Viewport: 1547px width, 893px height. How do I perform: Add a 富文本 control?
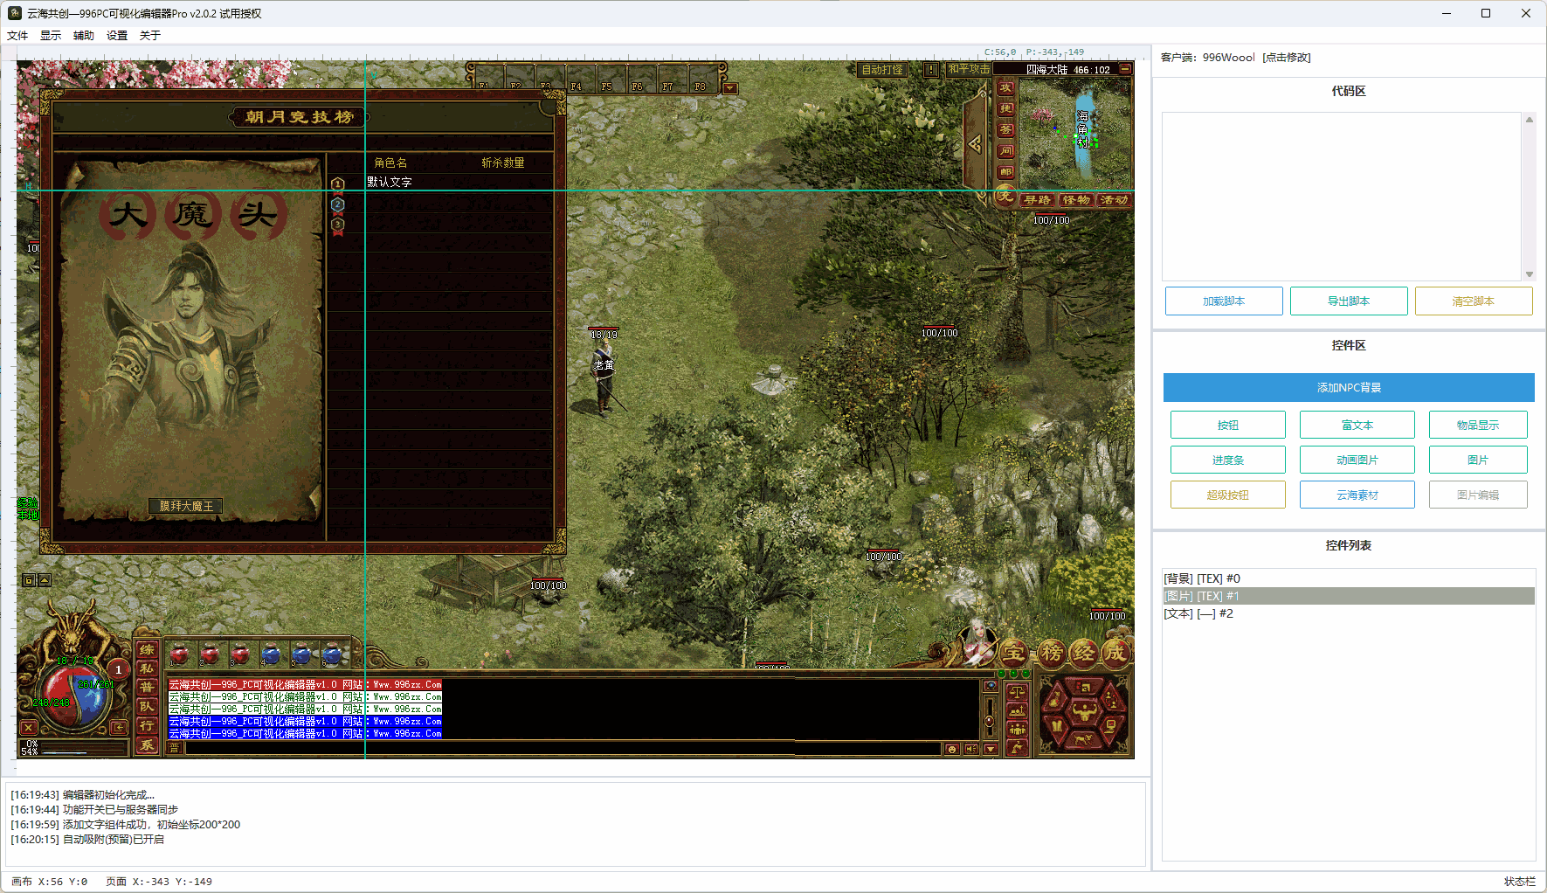(x=1357, y=426)
